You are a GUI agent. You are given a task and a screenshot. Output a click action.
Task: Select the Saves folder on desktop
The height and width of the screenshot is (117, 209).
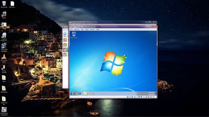pyautogui.click(x=4, y=79)
